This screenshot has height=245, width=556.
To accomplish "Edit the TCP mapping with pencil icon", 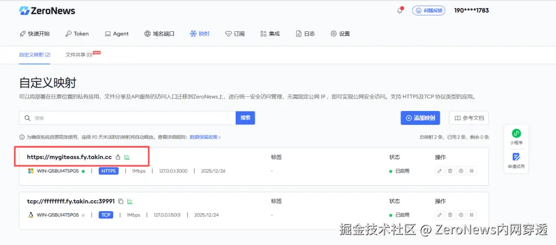I will click(440, 215).
